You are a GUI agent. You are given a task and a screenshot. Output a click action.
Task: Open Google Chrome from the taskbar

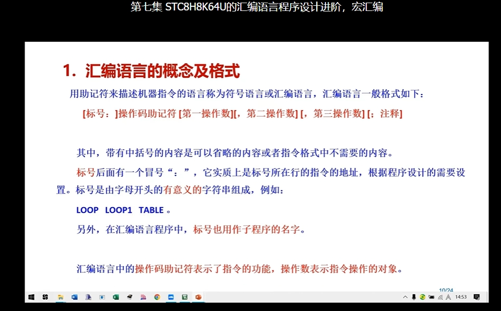(157, 297)
